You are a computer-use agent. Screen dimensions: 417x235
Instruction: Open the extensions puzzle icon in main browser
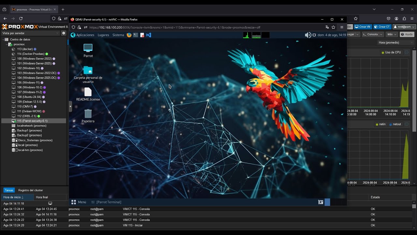(404, 19)
